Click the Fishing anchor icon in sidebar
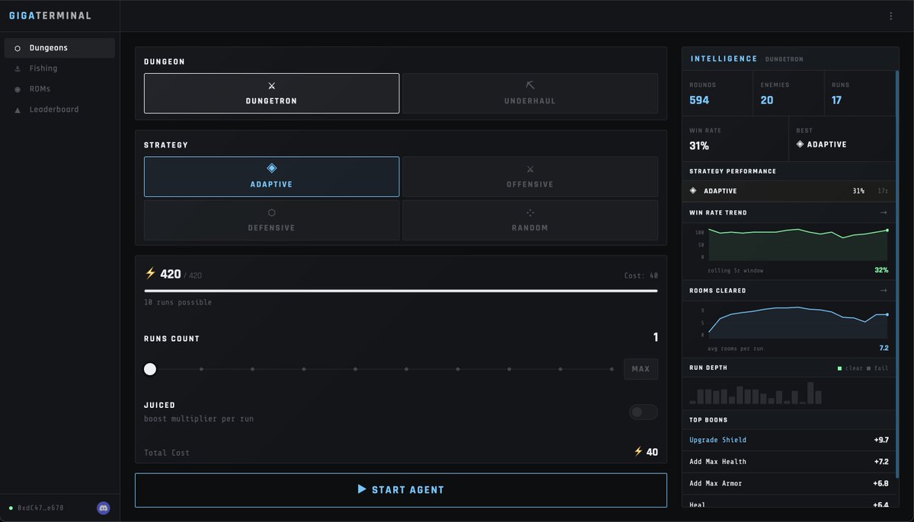This screenshot has width=914, height=522. click(18, 68)
